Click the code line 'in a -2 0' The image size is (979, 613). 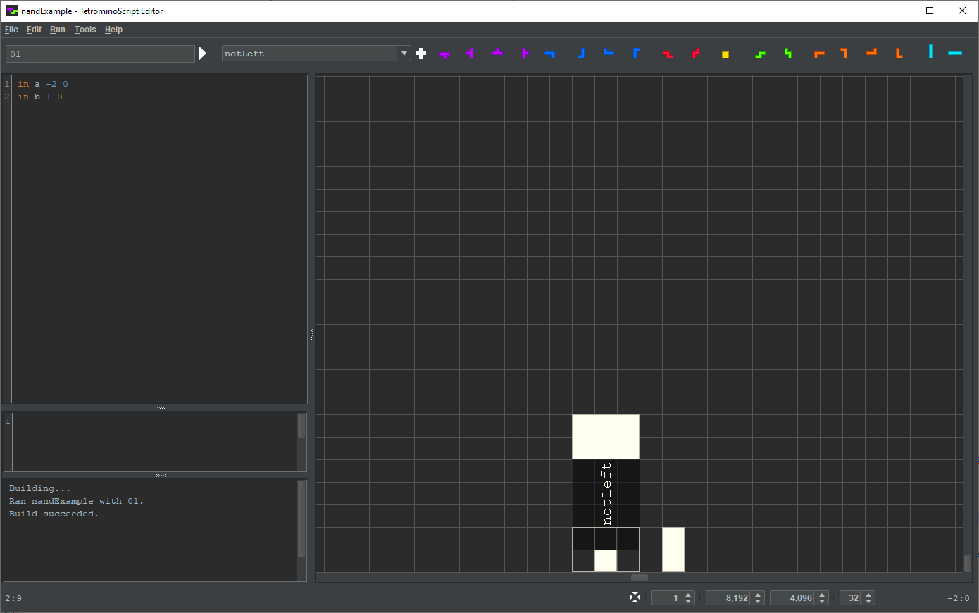pyautogui.click(x=43, y=84)
